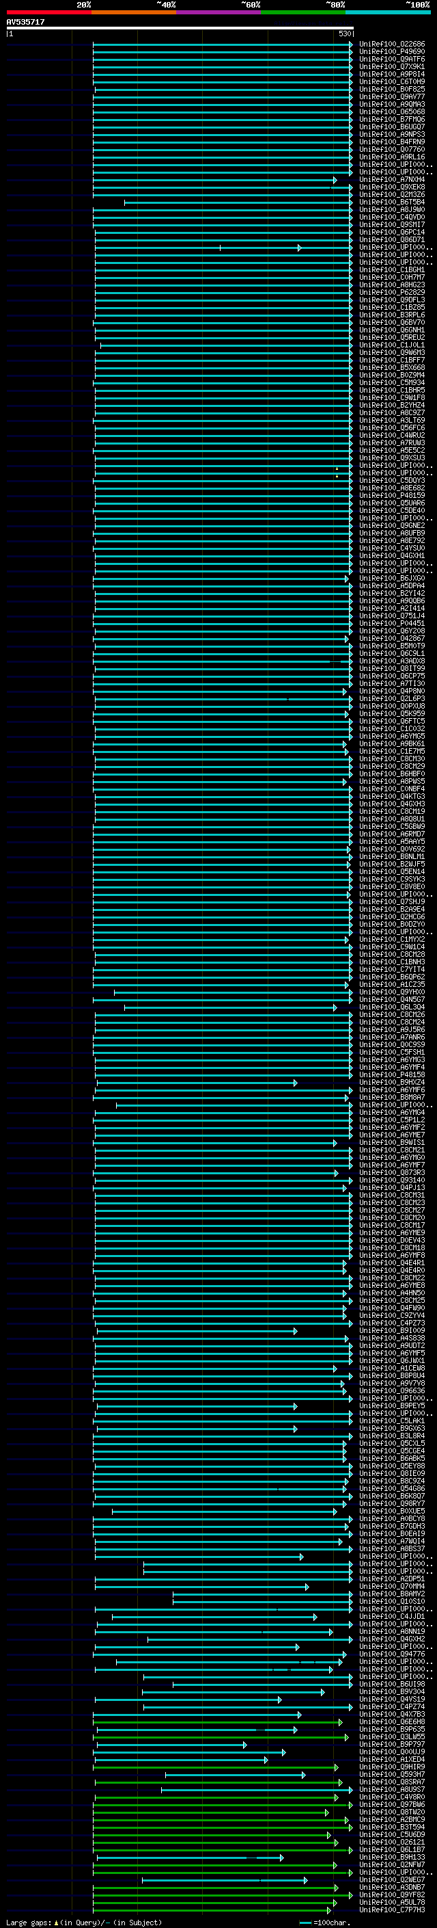Image resolution: width=437 pixels, height=1928 pixels.
Task: Select the UniRef100_P48158 label
Action: pyautogui.click(x=392, y=1074)
